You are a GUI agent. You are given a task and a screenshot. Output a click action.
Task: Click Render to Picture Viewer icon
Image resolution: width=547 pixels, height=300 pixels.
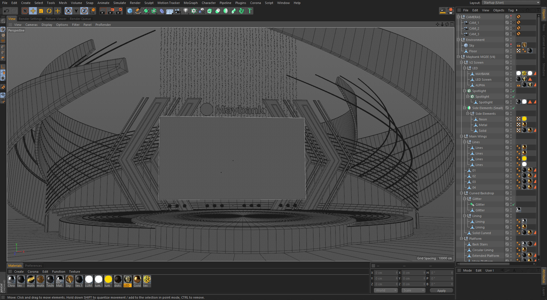click(111, 11)
